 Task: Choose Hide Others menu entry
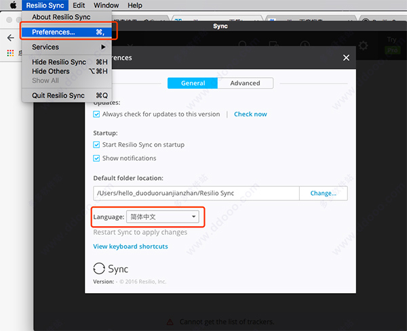[x=66, y=71]
